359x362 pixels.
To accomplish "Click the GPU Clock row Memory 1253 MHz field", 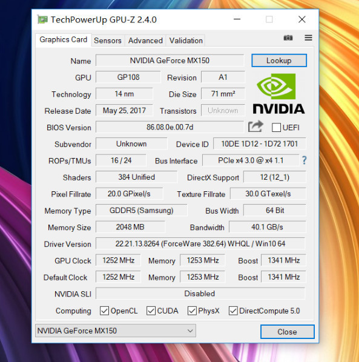I will pos(202,260).
